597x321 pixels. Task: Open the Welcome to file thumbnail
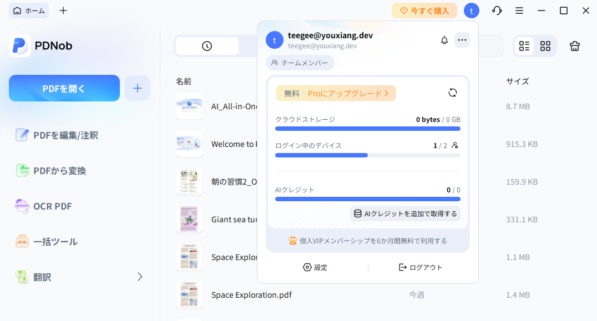click(189, 144)
